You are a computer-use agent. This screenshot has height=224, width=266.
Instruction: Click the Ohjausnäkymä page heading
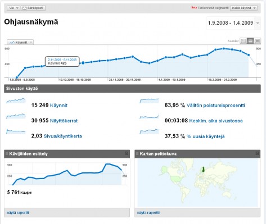[x=31, y=22]
